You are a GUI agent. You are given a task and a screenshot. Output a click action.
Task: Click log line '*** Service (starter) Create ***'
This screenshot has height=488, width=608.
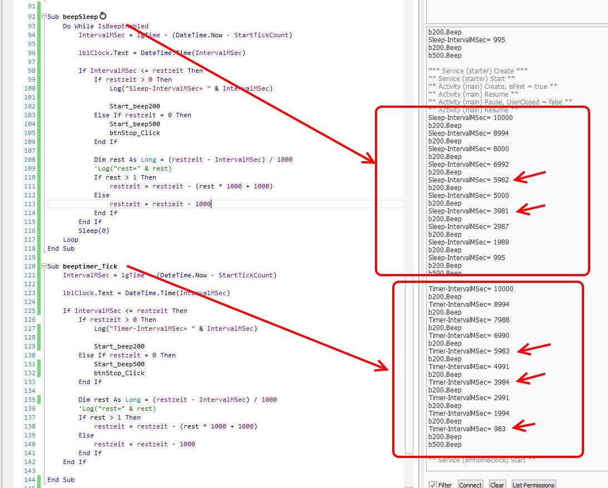[x=478, y=71]
